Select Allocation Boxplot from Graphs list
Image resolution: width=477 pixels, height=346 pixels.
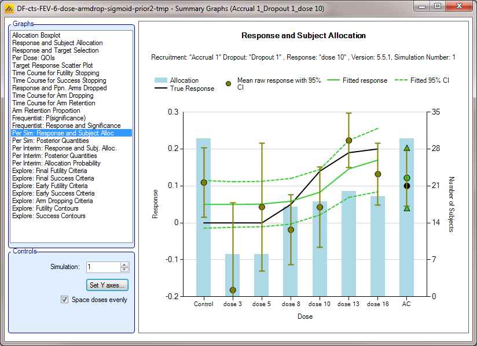[36, 35]
